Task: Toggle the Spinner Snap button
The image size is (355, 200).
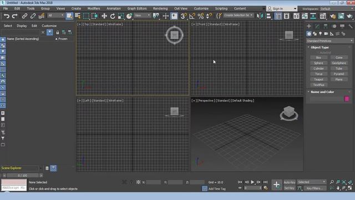Action: pyautogui.click(x=209, y=16)
